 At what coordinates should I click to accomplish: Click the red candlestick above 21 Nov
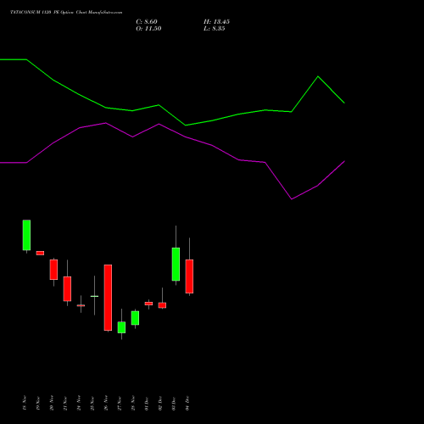tap(67, 288)
